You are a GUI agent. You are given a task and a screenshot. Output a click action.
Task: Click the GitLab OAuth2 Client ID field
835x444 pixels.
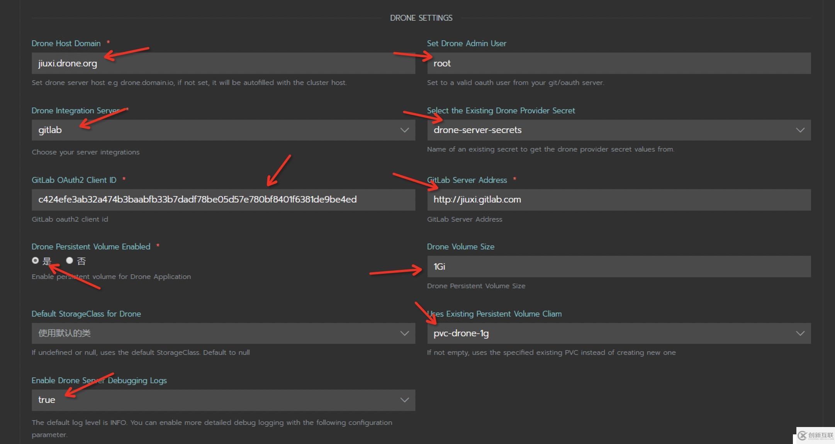(x=223, y=200)
